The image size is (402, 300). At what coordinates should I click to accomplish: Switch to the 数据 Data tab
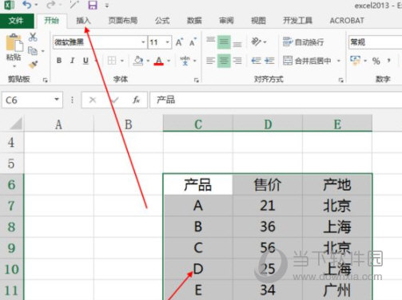click(194, 21)
